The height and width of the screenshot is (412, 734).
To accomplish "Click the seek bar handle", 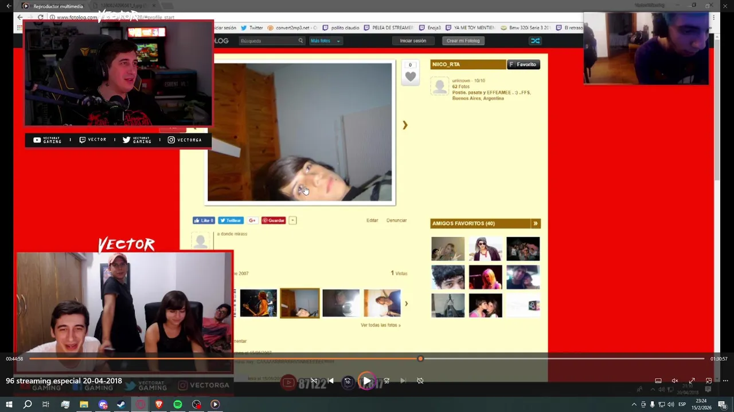I will click(420, 359).
